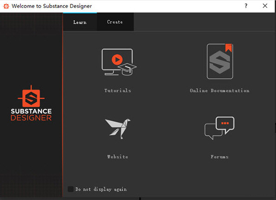The height and width of the screenshot is (200, 276).
Task: Switch to the Create tab
Action: [x=115, y=22]
